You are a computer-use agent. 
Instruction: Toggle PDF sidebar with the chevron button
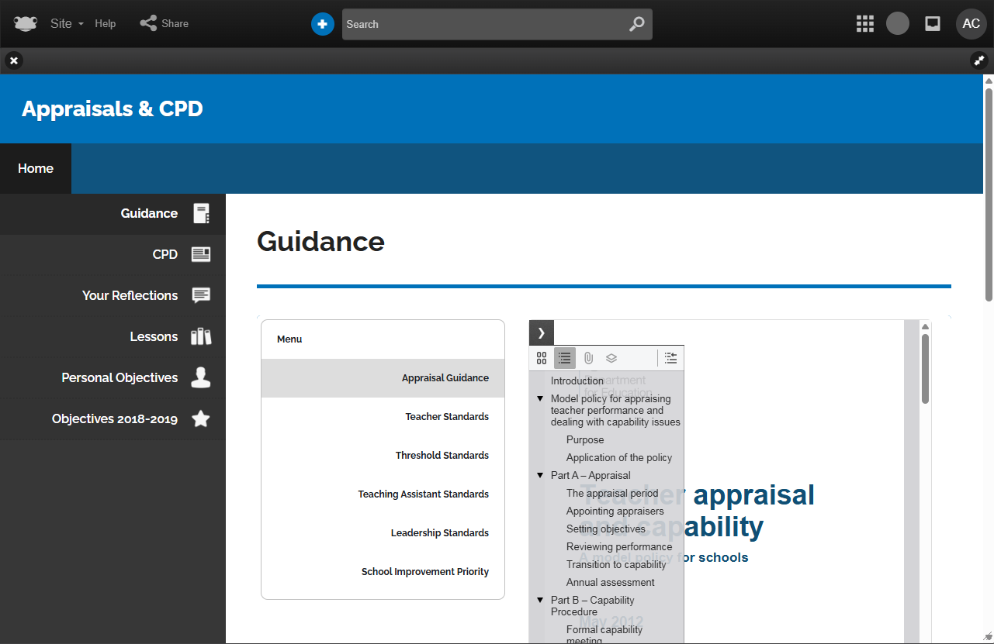point(541,332)
